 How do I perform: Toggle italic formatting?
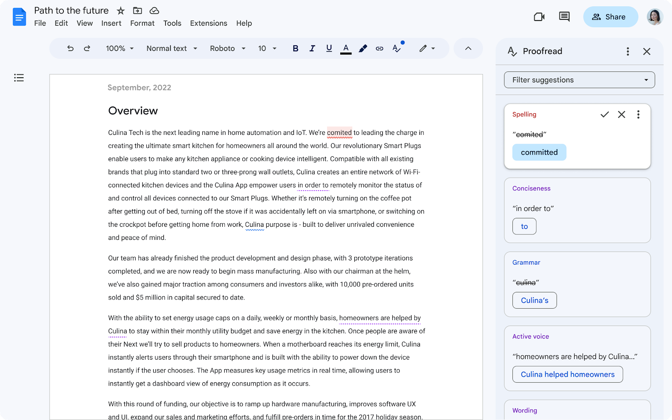[x=312, y=48]
